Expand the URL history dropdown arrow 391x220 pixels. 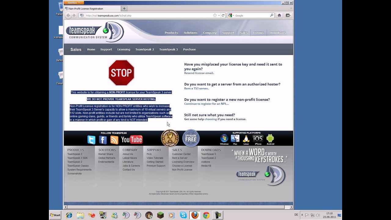click(219, 15)
